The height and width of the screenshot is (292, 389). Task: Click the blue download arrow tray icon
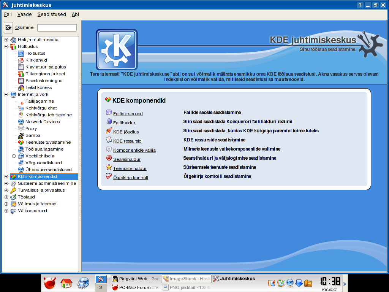point(299,283)
